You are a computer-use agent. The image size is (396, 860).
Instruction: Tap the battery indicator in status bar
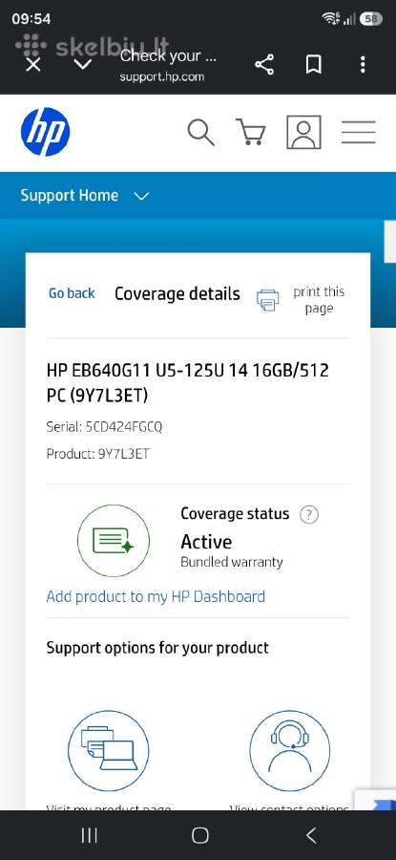371,19
